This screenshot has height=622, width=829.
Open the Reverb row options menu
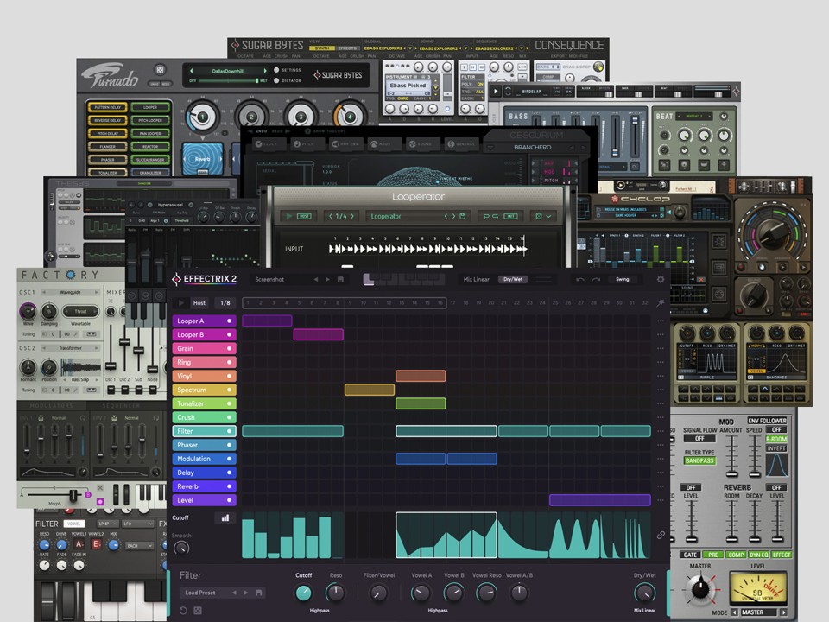661,486
